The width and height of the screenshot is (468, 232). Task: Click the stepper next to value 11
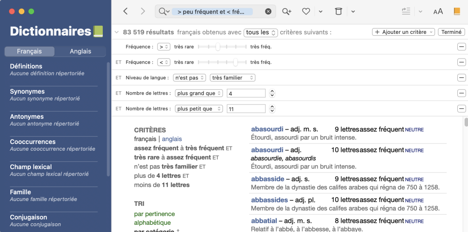pos(272,109)
